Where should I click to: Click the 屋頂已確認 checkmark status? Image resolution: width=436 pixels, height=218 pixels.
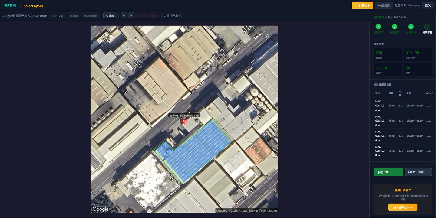[x=173, y=15]
